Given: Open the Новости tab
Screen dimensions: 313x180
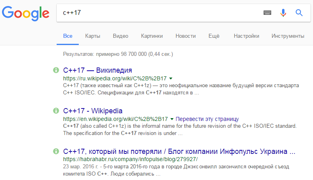Looking at the screenshot, I should click(x=186, y=36).
